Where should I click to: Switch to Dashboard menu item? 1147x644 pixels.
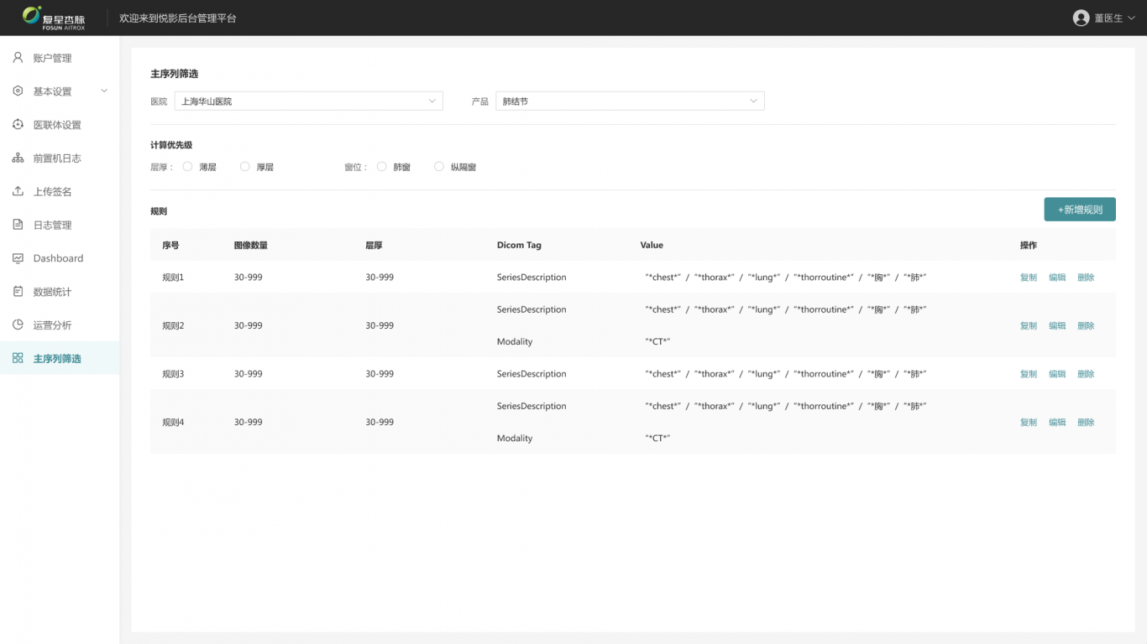[60, 258]
